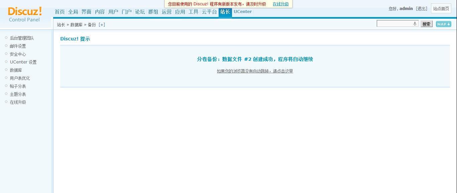Click 备份 in the breadcrumb
Image resolution: width=457 pixels, height=193 pixels.
coord(92,24)
